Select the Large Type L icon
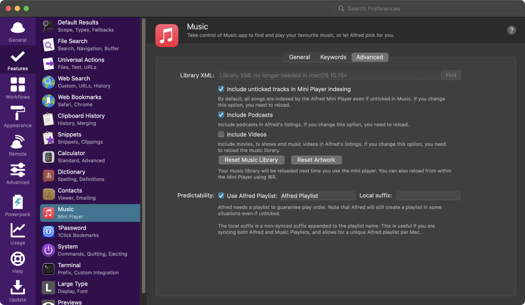Viewport: 525px width, 305px height. [x=49, y=288]
